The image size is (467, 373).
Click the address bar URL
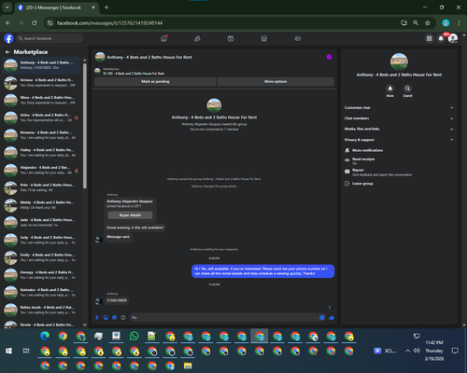[x=109, y=23]
